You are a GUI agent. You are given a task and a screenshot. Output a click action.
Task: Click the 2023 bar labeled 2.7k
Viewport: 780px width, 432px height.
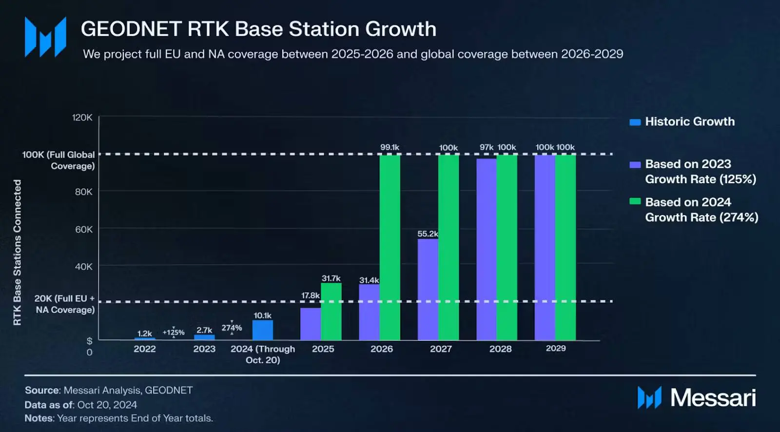coord(204,337)
